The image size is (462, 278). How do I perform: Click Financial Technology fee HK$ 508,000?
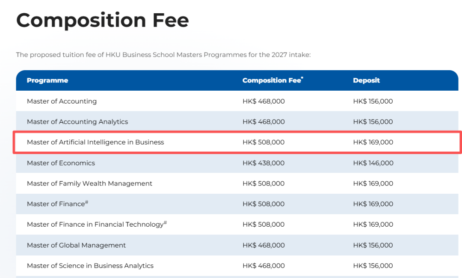(x=264, y=225)
